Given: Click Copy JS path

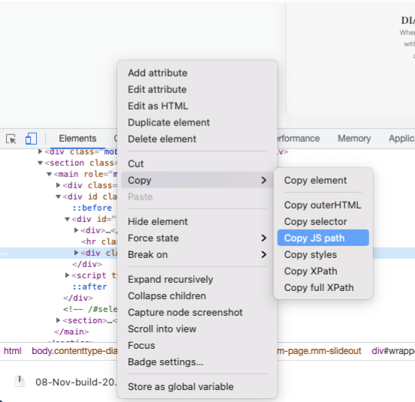Looking at the screenshot, I should coord(323,238).
